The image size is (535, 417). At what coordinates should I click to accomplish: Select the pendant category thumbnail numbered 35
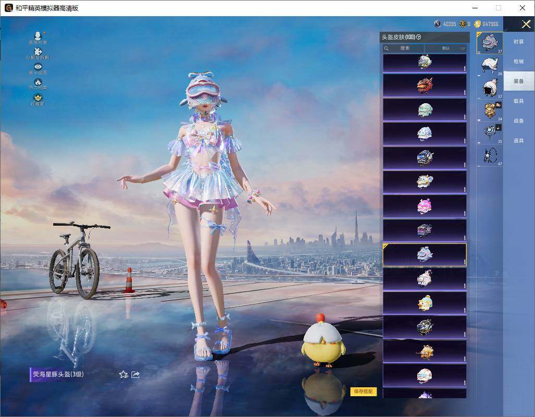tap(490, 133)
